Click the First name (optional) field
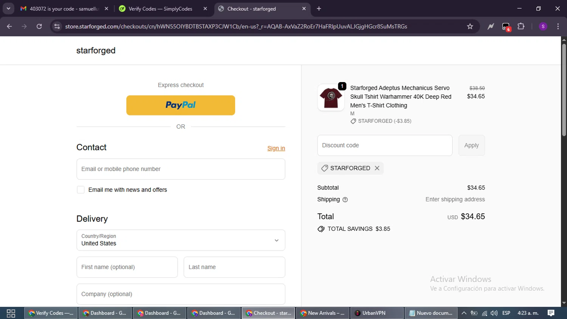567x319 pixels. click(127, 267)
